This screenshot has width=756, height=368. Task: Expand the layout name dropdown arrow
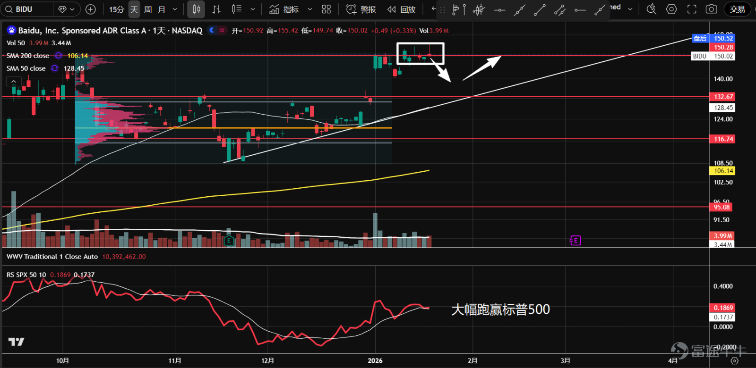630,8
